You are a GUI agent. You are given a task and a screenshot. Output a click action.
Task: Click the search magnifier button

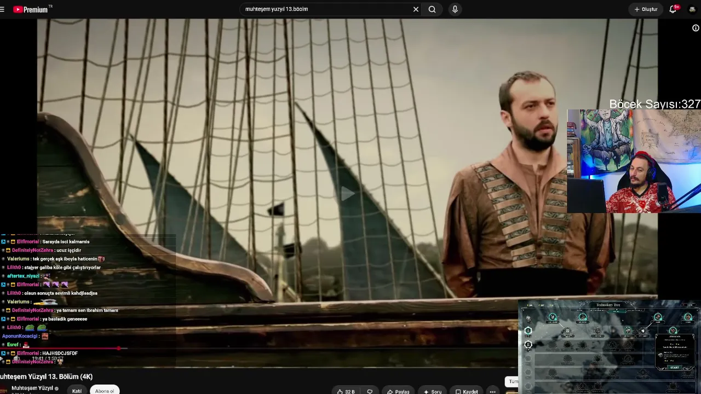point(432,9)
